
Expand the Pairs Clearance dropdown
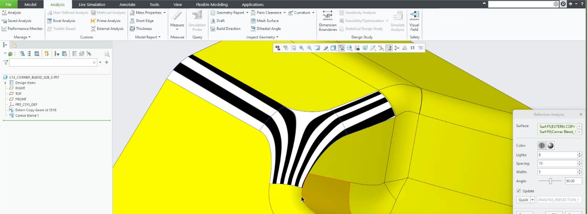(x=284, y=13)
